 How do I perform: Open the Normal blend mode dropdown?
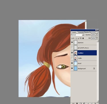pos(78,35)
